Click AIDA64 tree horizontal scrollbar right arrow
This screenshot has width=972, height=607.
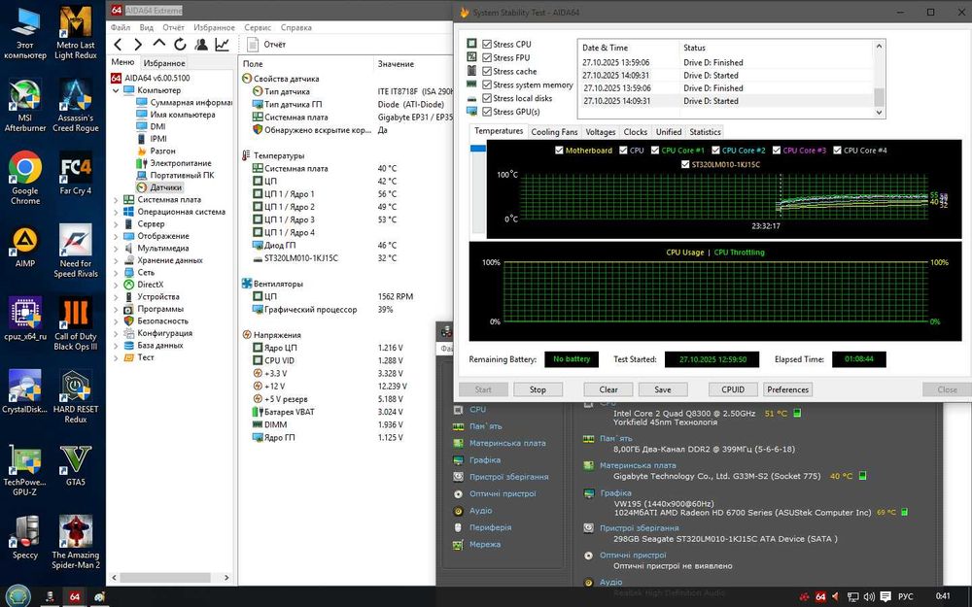(x=226, y=577)
